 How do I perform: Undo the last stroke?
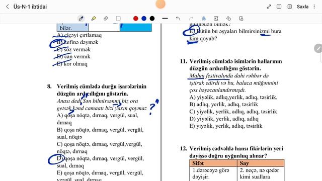coord(178,19)
